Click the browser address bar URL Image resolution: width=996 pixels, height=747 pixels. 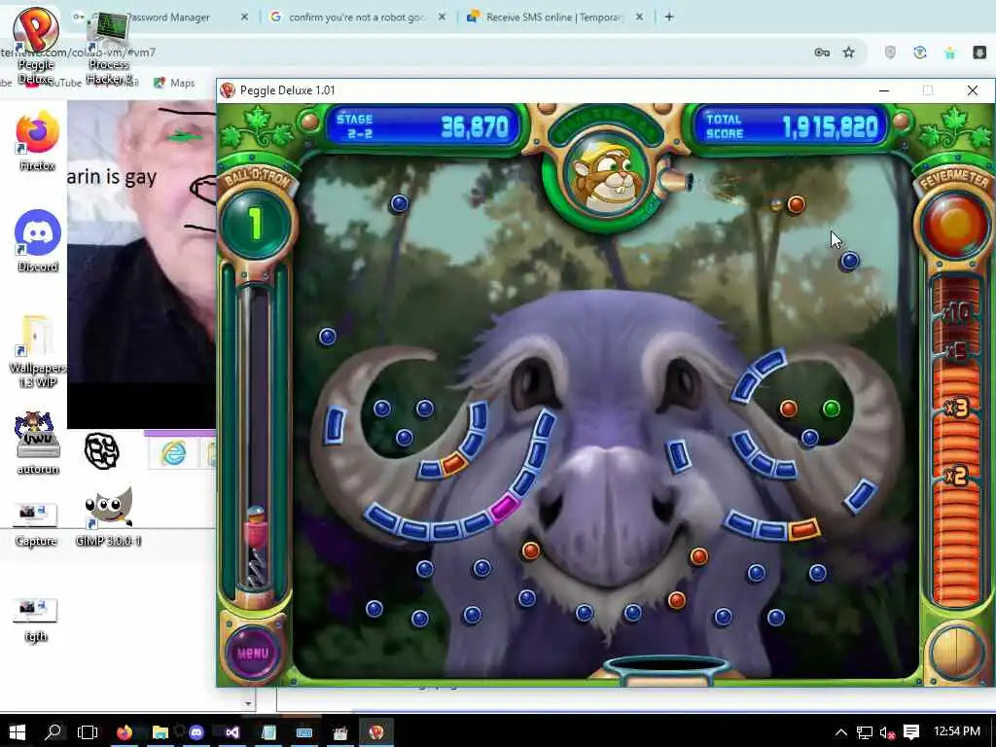[x=78, y=53]
